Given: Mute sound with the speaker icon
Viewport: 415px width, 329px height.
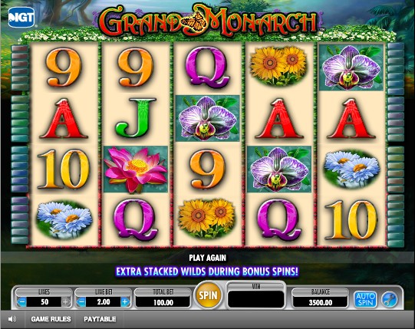Looking at the screenshot, I should 12,319.
